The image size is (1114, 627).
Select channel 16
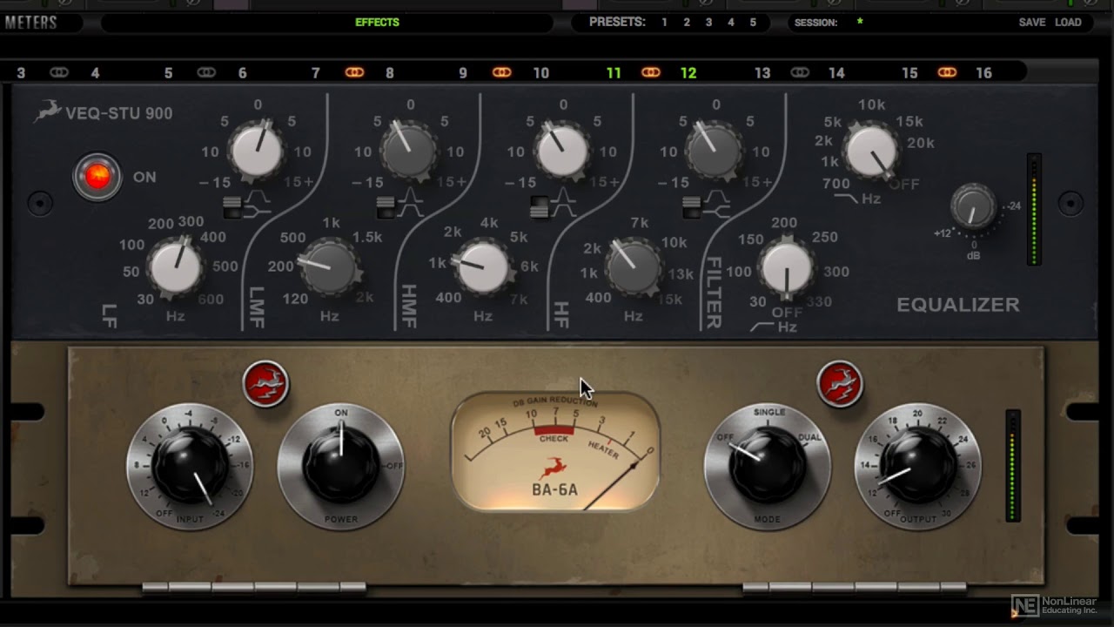point(983,73)
